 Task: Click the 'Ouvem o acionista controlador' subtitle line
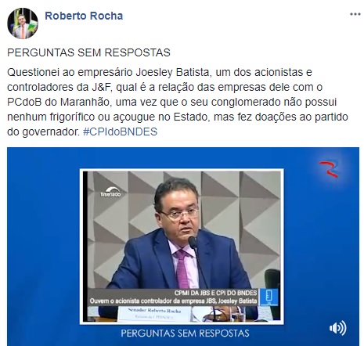point(173,301)
